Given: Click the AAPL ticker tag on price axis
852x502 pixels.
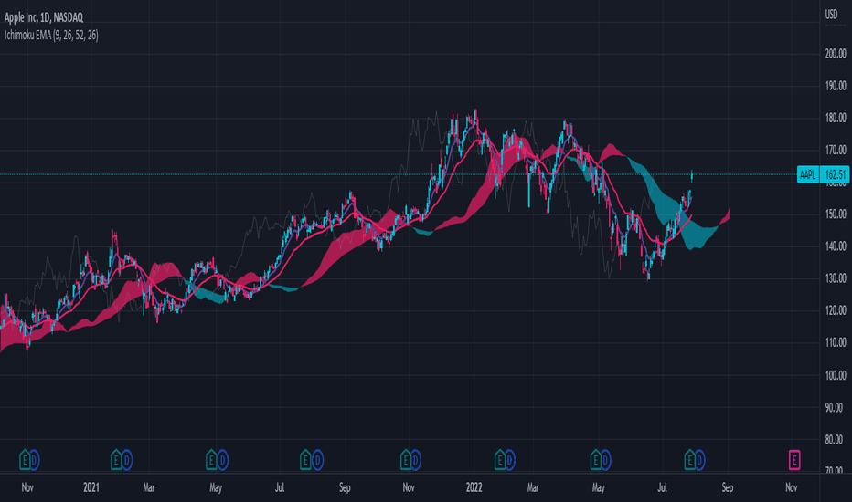Looking at the screenshot, I should [808, 174].
